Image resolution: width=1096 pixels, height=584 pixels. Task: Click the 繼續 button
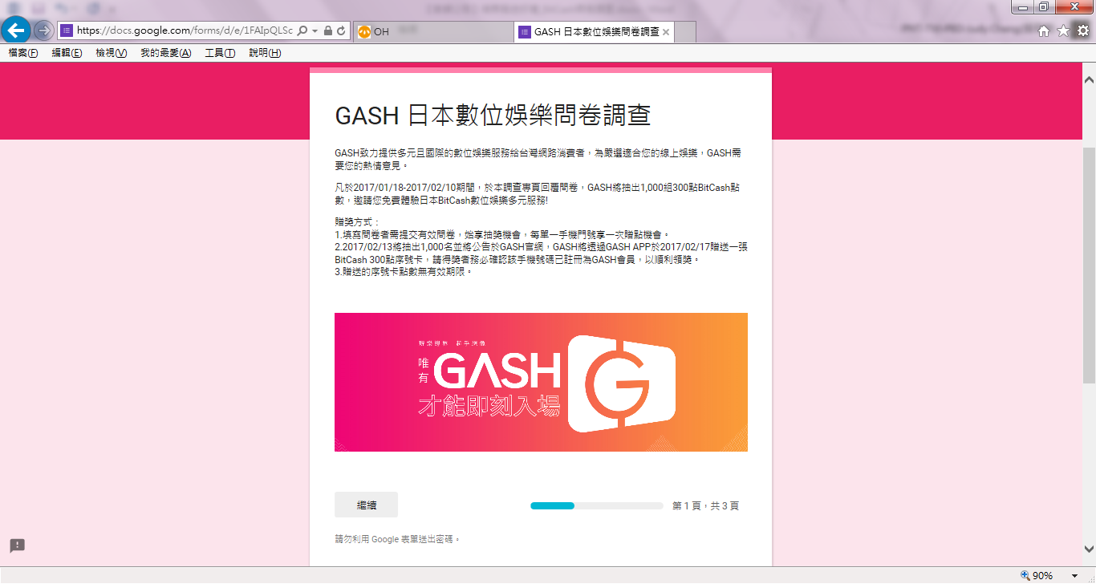click(366, 505)
